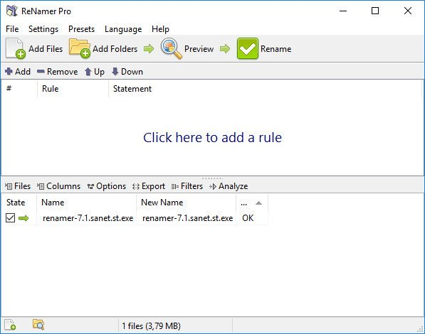The height and width of the screenshot is (334, 425).
Task: Click the Add Files toolbar icon
Action: [16, 48]
